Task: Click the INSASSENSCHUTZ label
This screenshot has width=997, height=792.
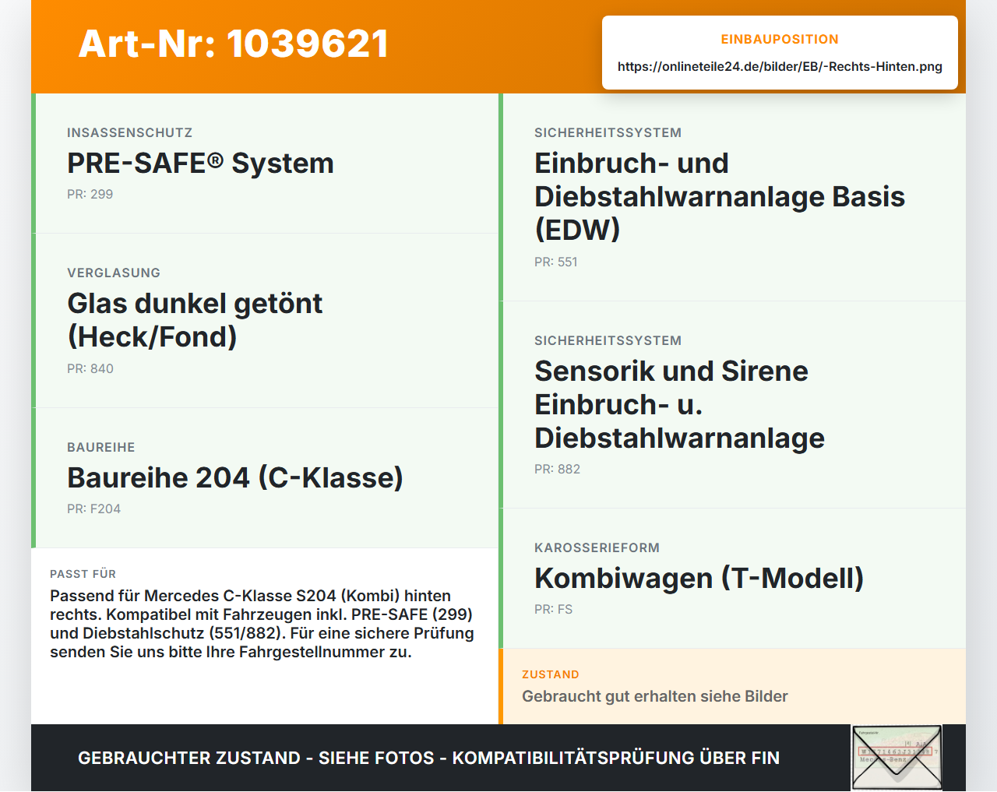Action: click(x=129, y=133)
